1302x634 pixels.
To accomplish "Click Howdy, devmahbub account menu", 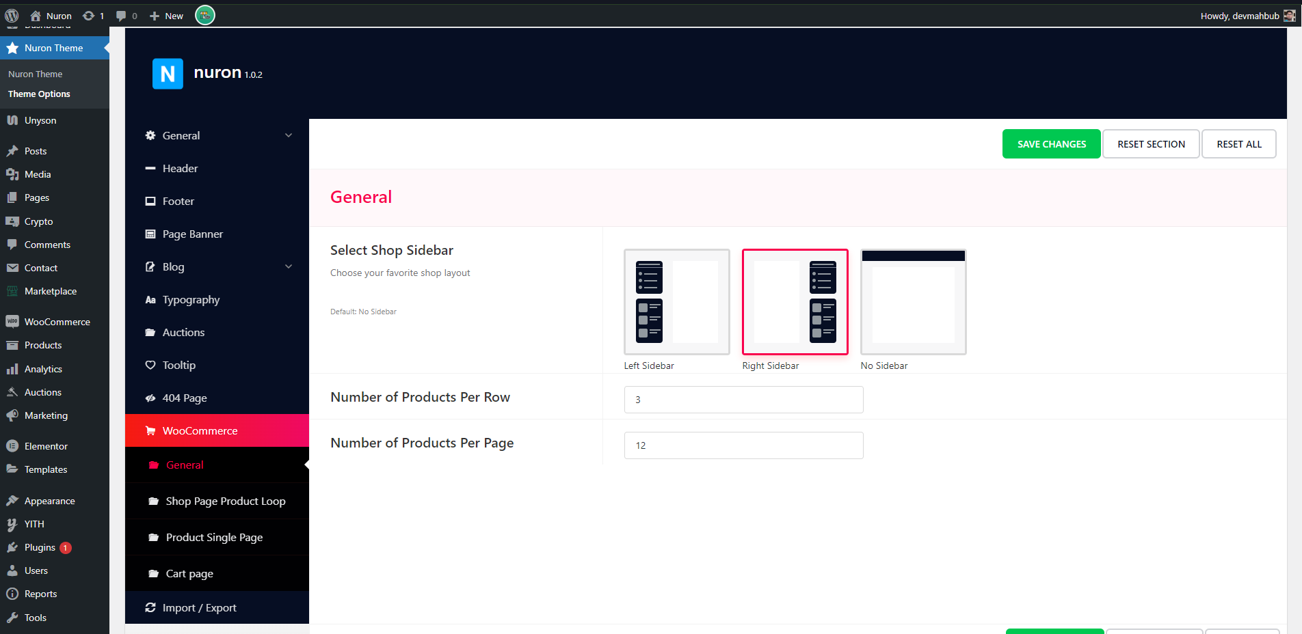I will [1247, 16].
